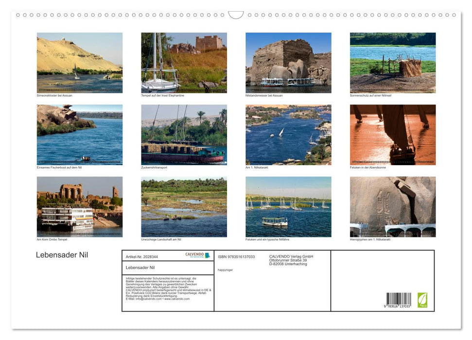The width and height of the screenshot is (472, 340).
Task: Click the happyroger author name
Action: (x=225, y=270)
